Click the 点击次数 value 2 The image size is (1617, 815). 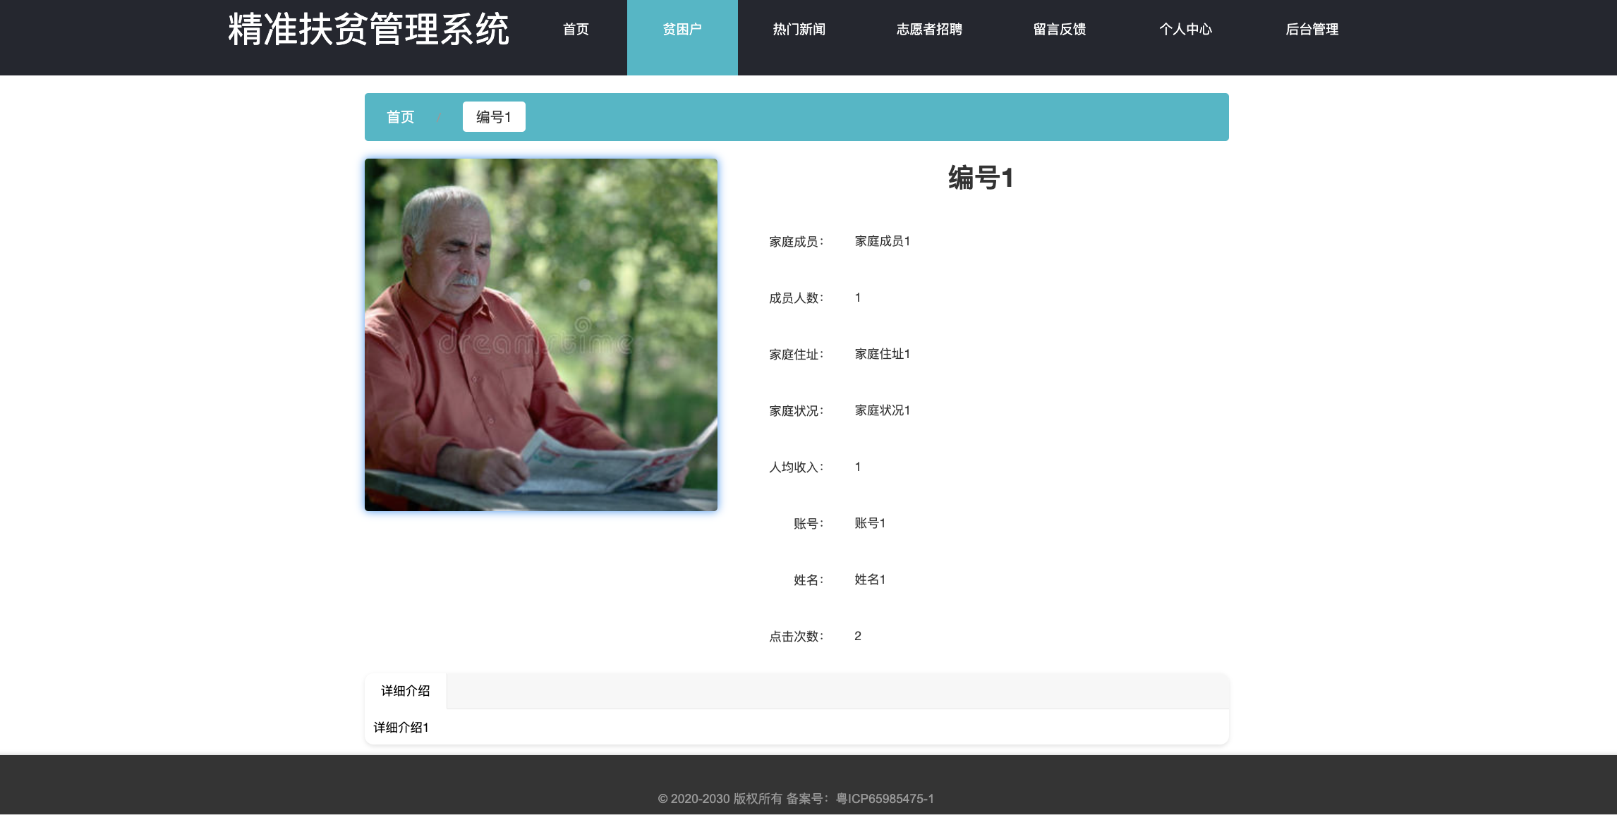point(858,636)
